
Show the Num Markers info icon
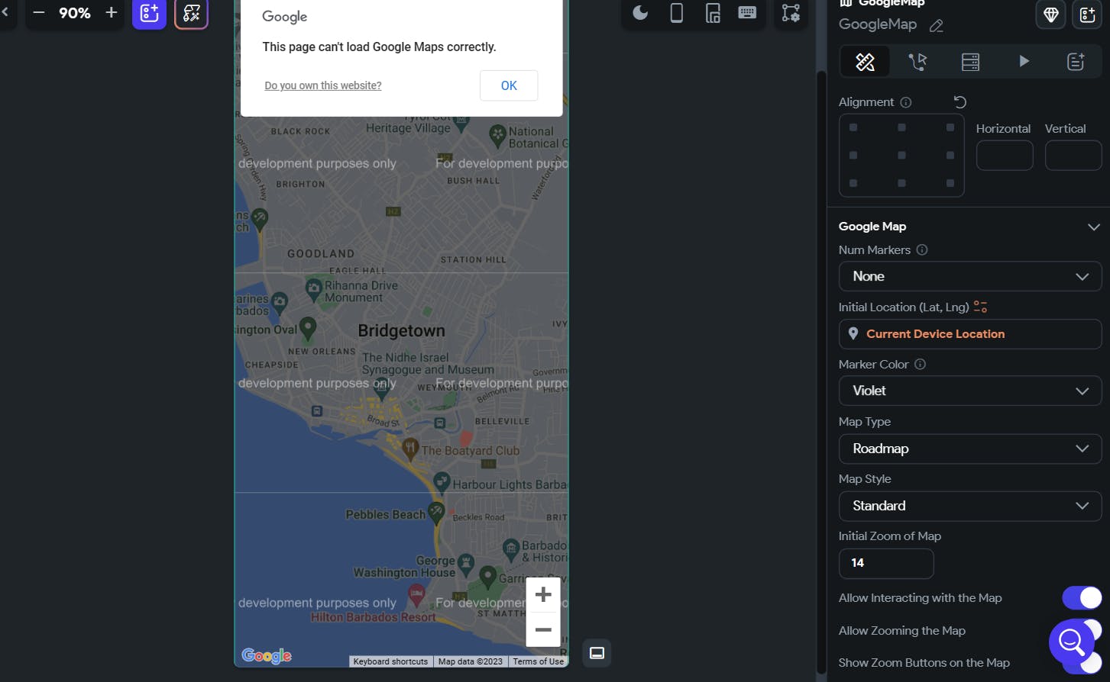[922, 249]
